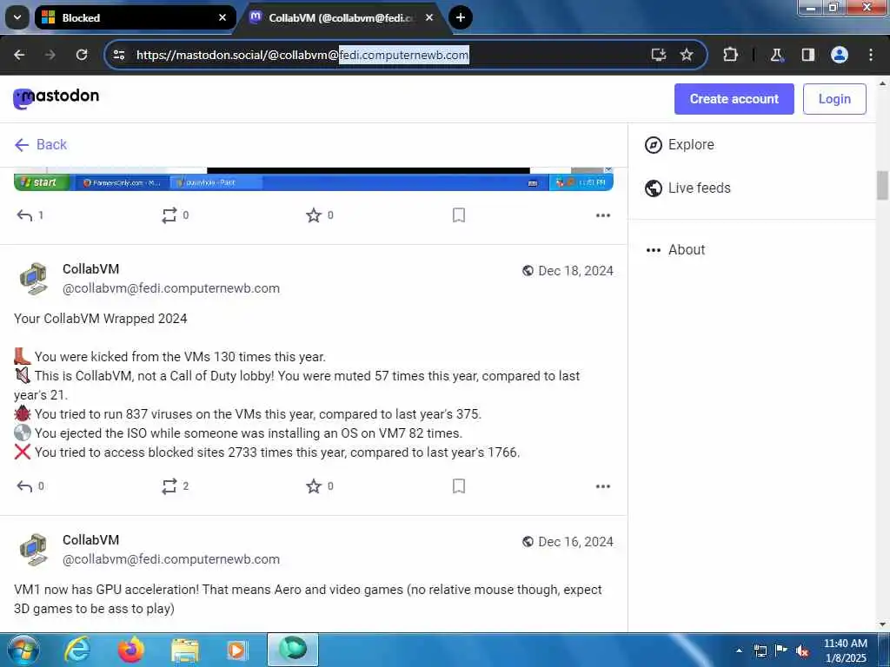Reply to the post with 1 reply

click(x=30, y=215)
